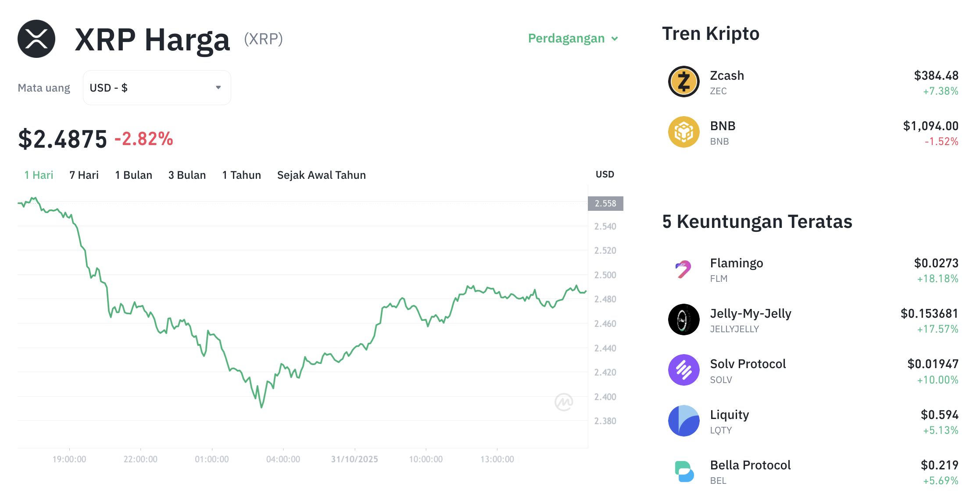This screenshot has height=497, width=966.
Task: Select the Zcash coin icon
Action: coord(683,81)
